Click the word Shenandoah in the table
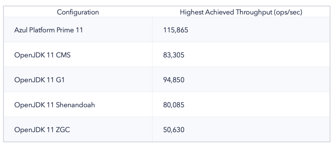Image resolution: width=332 pixels, height=144 pixels. coord(75,105)
